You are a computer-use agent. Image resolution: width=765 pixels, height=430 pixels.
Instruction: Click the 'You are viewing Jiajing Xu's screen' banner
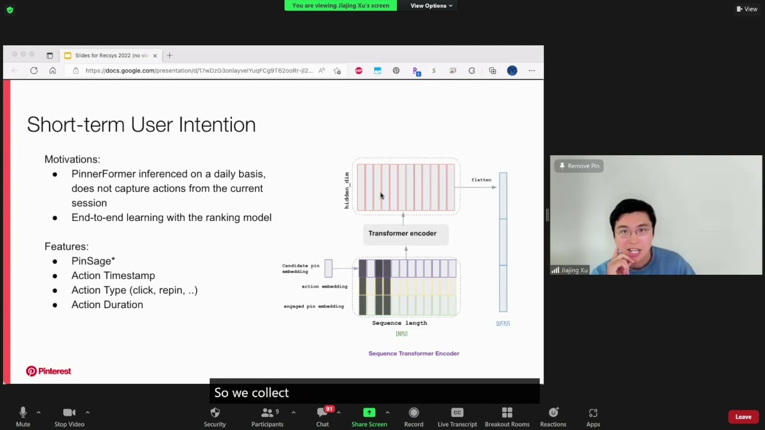pos(341,5)
